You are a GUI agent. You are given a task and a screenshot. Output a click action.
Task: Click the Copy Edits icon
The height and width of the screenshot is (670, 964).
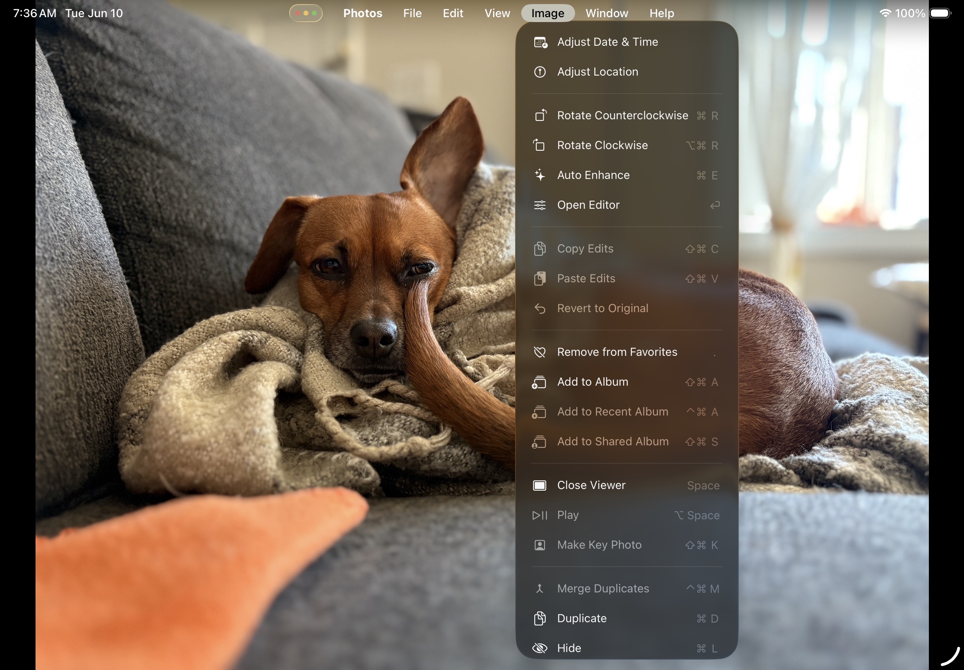point(540,249)
